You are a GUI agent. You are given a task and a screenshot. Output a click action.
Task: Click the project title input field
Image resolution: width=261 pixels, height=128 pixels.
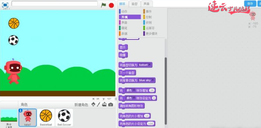(55, 4)
